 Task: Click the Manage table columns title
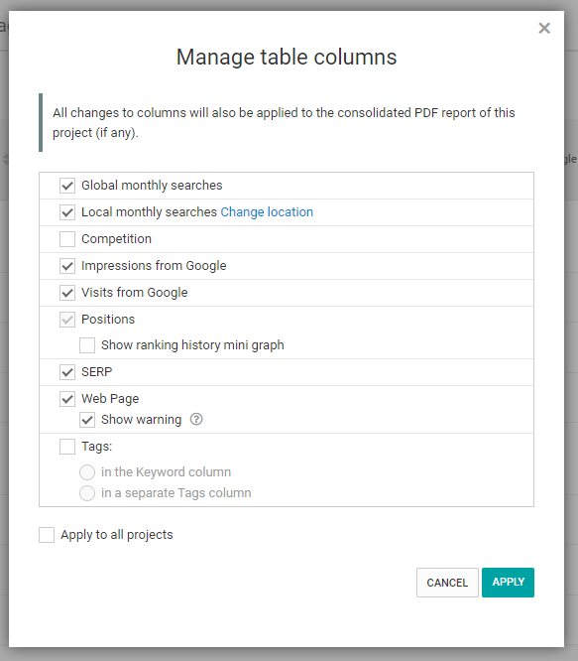(287, 57)
